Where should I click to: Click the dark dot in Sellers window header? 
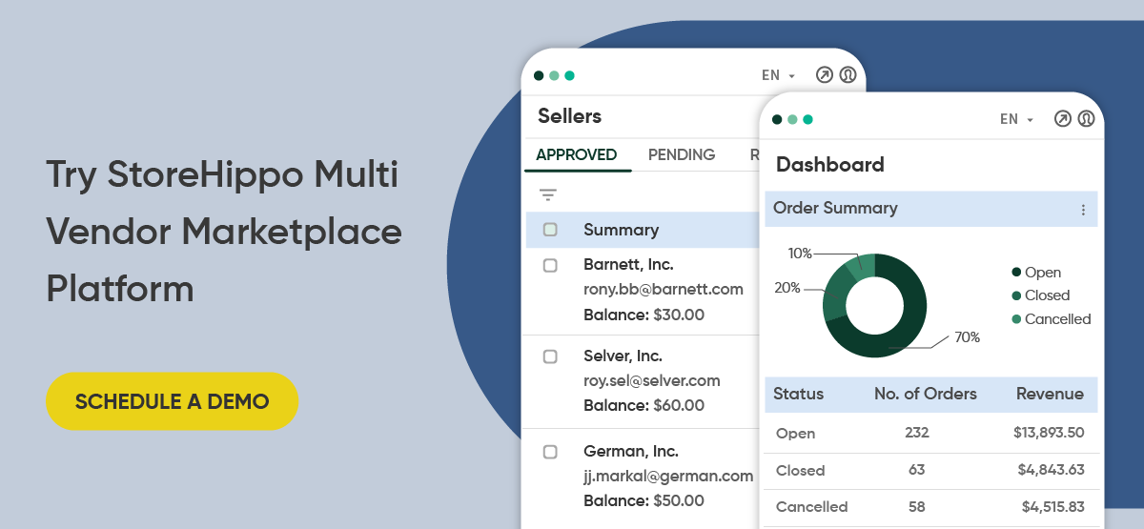click(539, 75)
